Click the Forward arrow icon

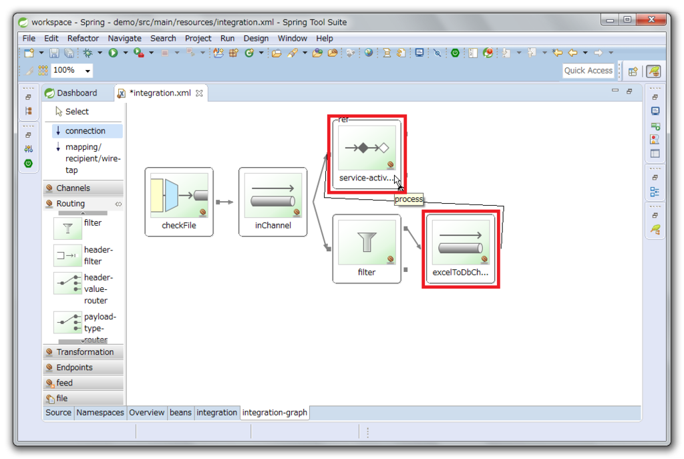click(598, 53)
